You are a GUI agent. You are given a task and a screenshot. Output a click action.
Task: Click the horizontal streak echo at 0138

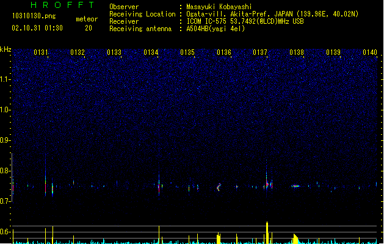[x=295, y=186]
